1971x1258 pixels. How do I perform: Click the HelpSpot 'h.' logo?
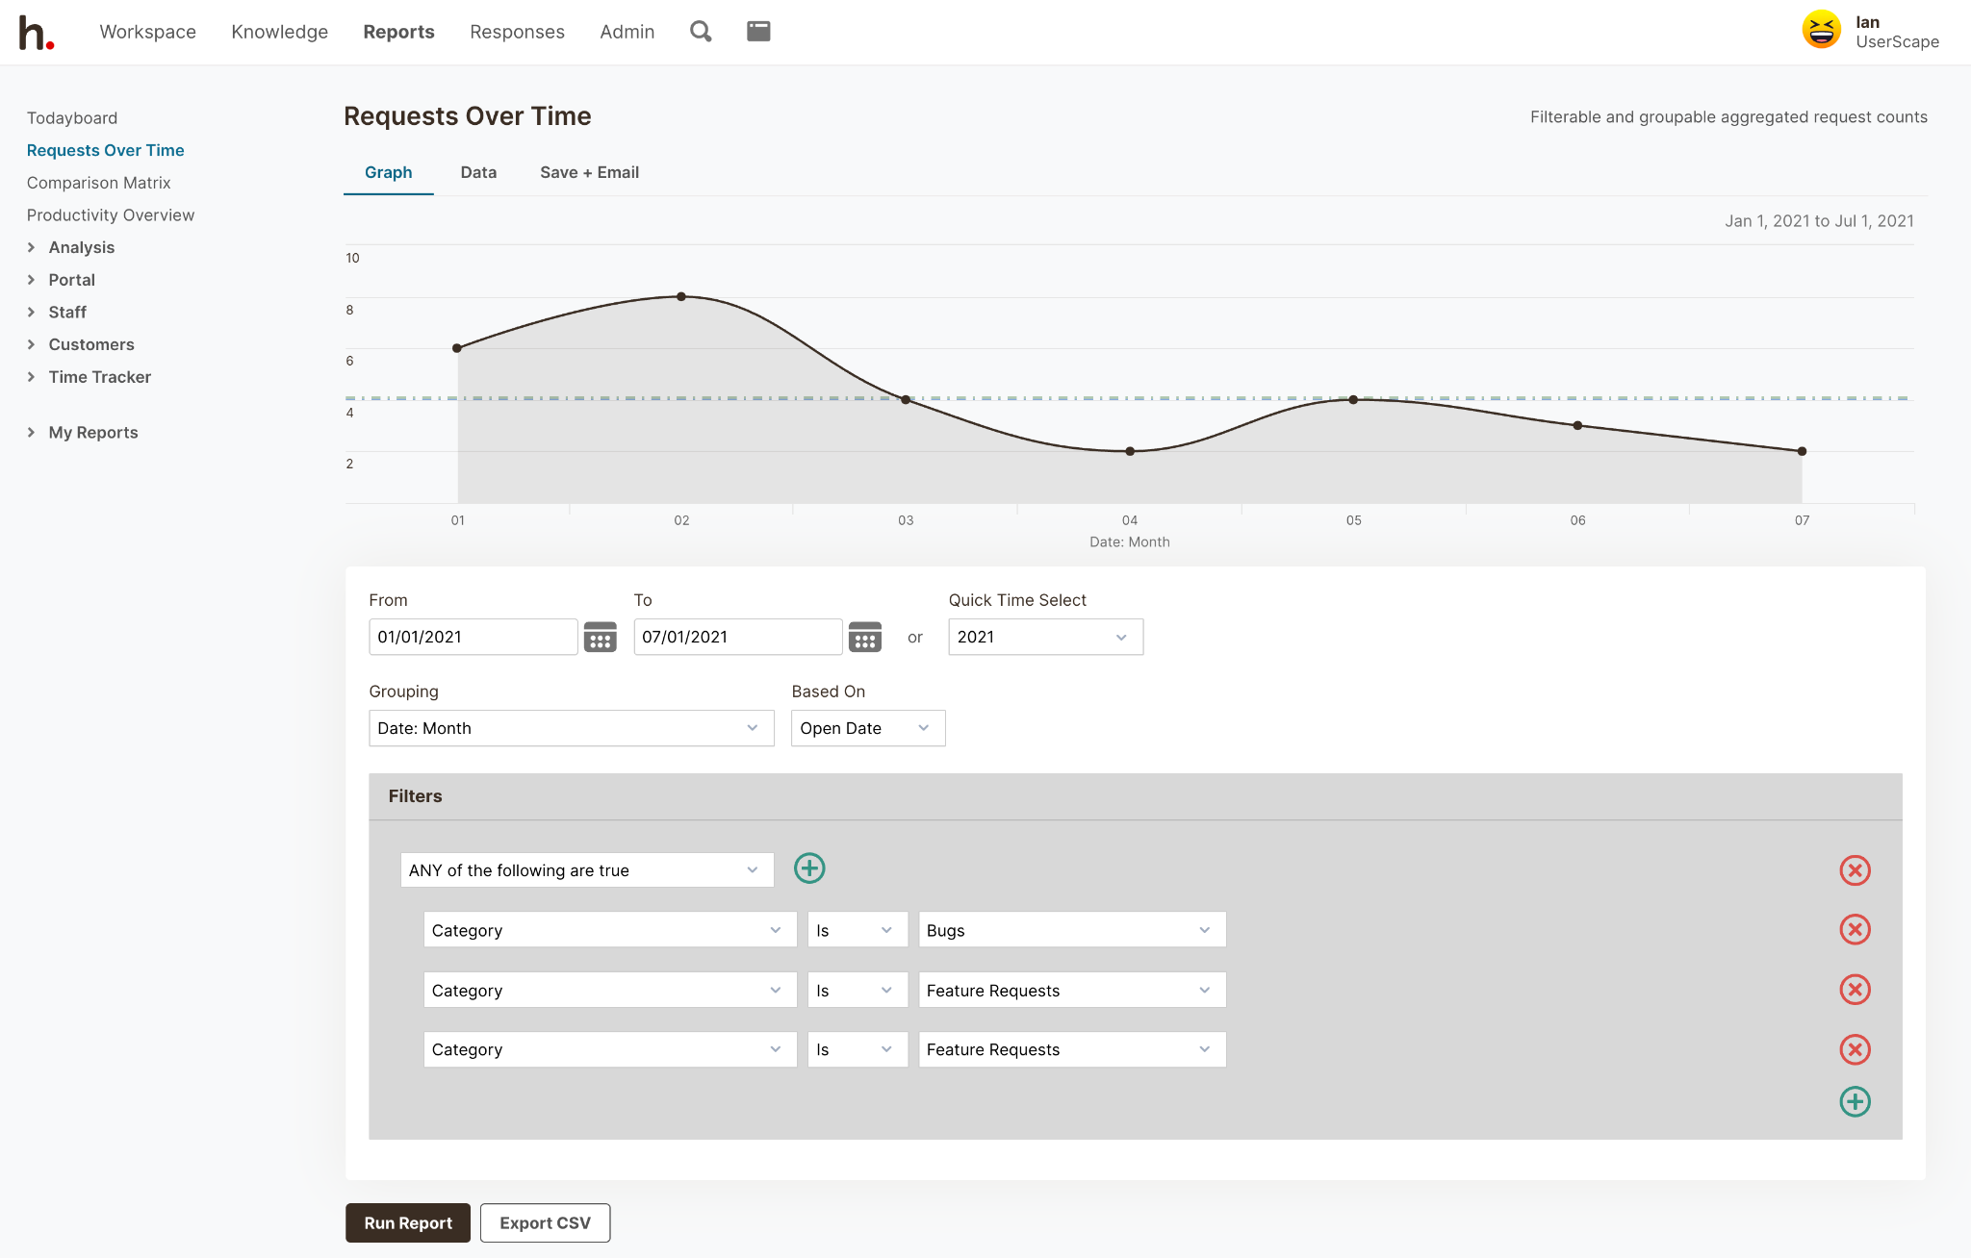pyautogui.click(x=37, y=33)
